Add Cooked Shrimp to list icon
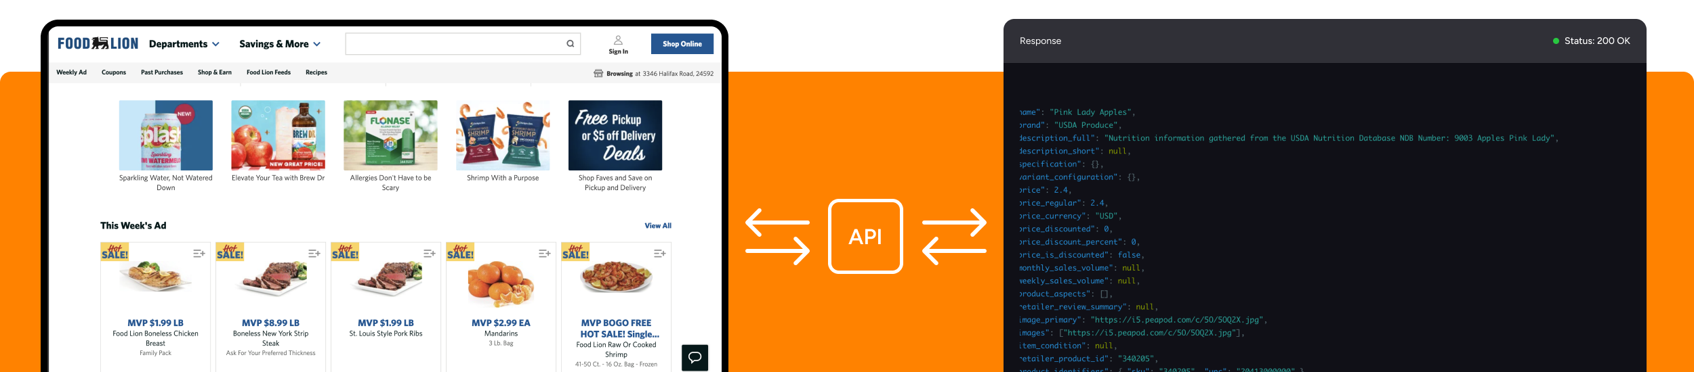This screenshot has height=372, width=1694. click(x=659, y=254)
